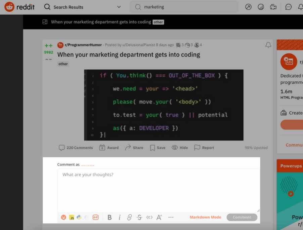This screenshot has height=230, width=303.
Task: Open the code meme image
Action: click(164, 105)
